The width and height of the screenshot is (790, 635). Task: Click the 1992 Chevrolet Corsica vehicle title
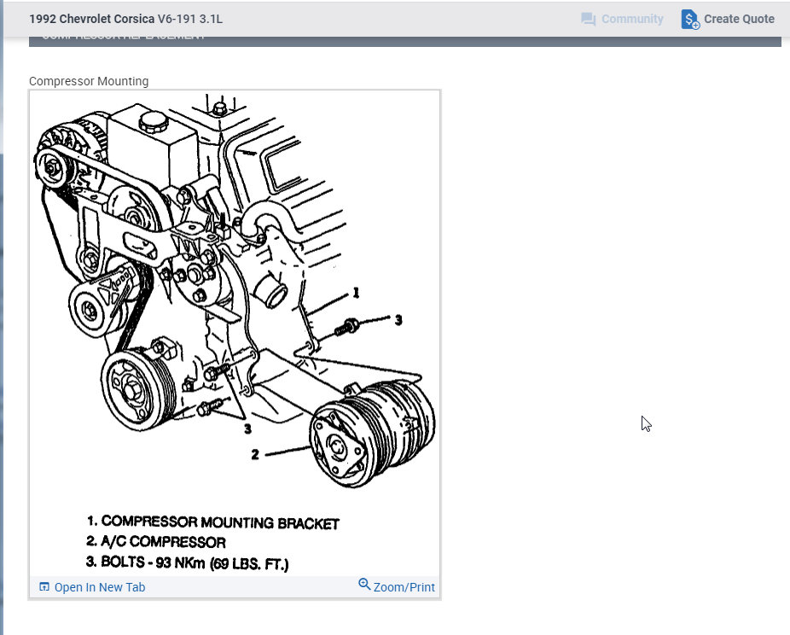click(x=125, y=19)
